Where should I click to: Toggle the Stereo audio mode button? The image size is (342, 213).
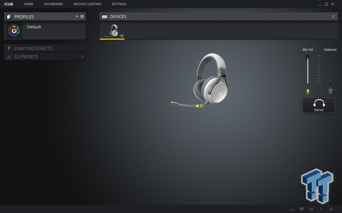point(319,105)
